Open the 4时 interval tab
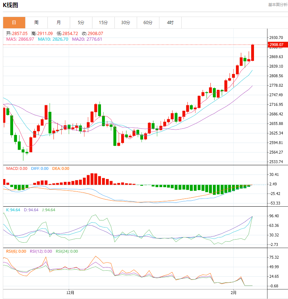This screenshot has height=299, width=288. tap(170, 23)
